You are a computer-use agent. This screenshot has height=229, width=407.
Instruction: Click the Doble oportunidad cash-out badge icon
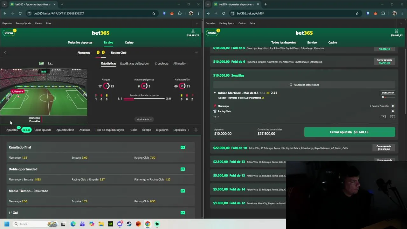(183, 169)
